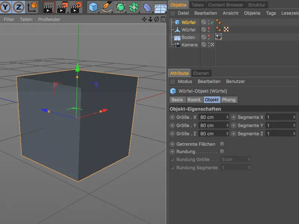Click the viewport zoom camera icon
The width and height of the screenshot is (299, 224).
click(150, 19)
